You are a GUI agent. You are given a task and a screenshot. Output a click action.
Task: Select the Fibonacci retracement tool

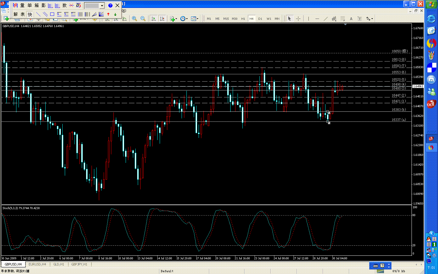click(342, 19)
